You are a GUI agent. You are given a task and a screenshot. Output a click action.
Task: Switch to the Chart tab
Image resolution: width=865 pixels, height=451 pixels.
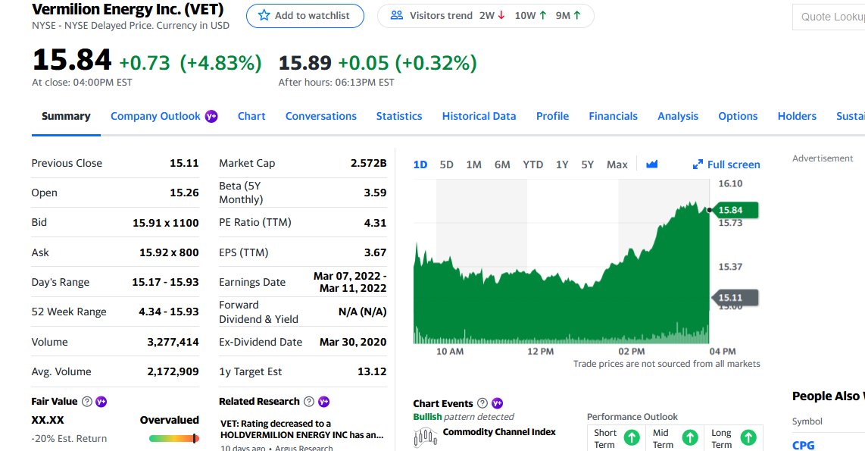tap(251, 116)
